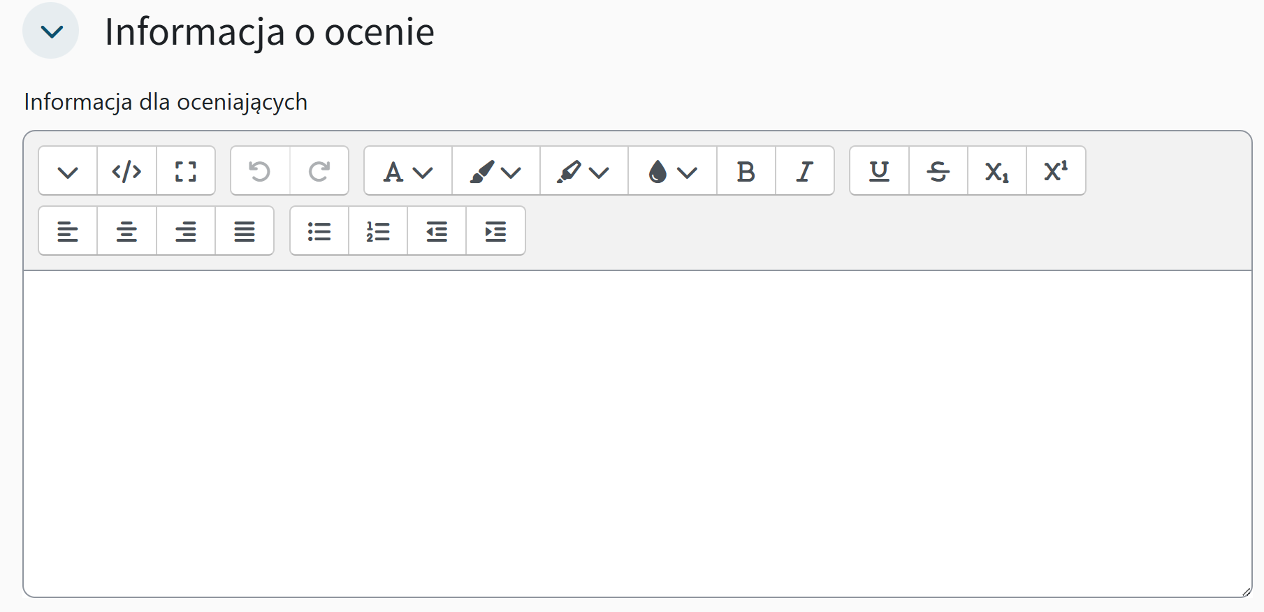
Task: Collapse the Informacja o ocenie section
Action: [x=50, y=30]
